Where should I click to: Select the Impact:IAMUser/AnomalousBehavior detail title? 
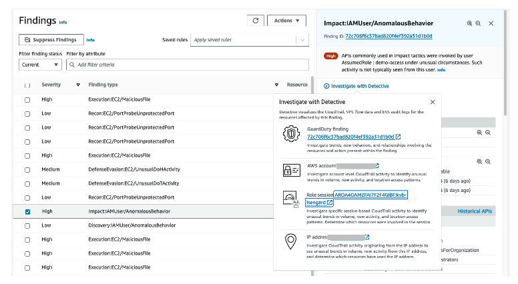click(x=378, y=23)
